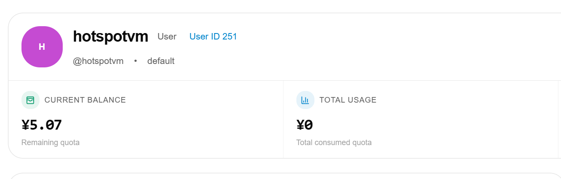Click the hotspotvm username heading

pyautogui.click(x=111, y=36)
